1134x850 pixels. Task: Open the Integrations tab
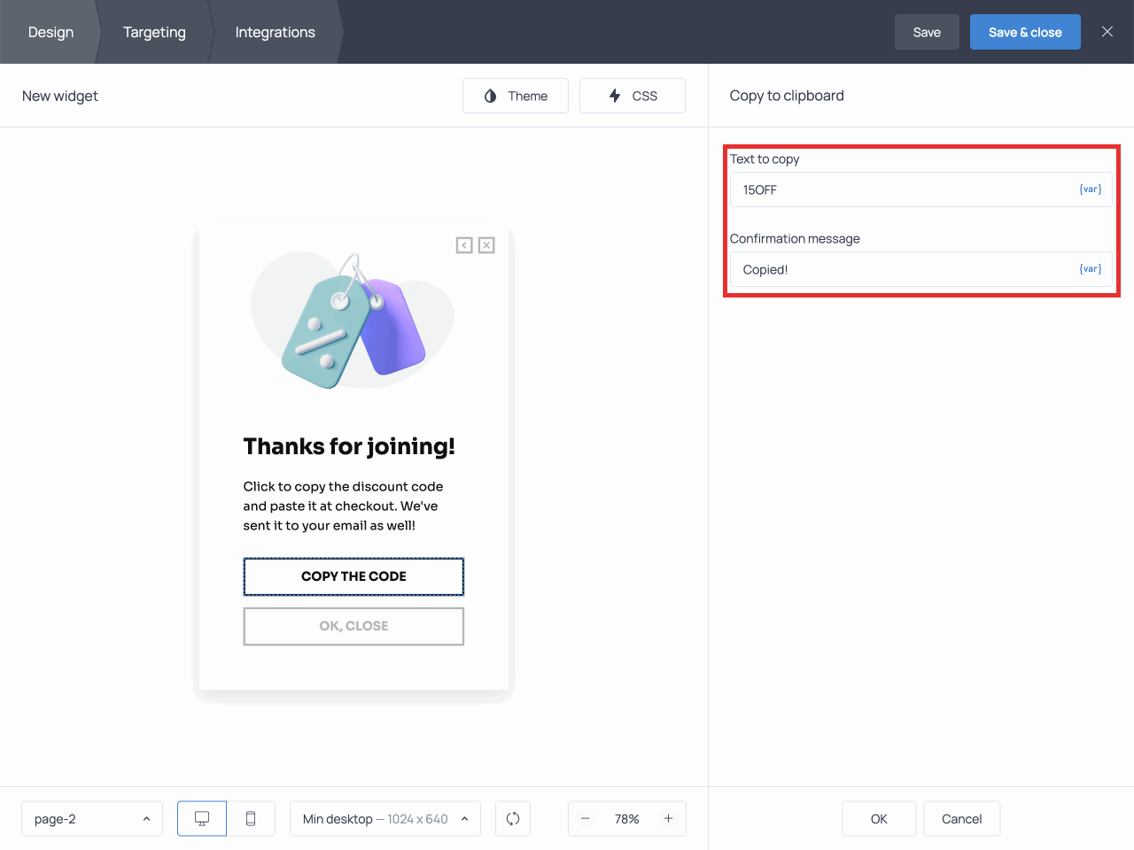pyautogui.click(x=275, y=32)
